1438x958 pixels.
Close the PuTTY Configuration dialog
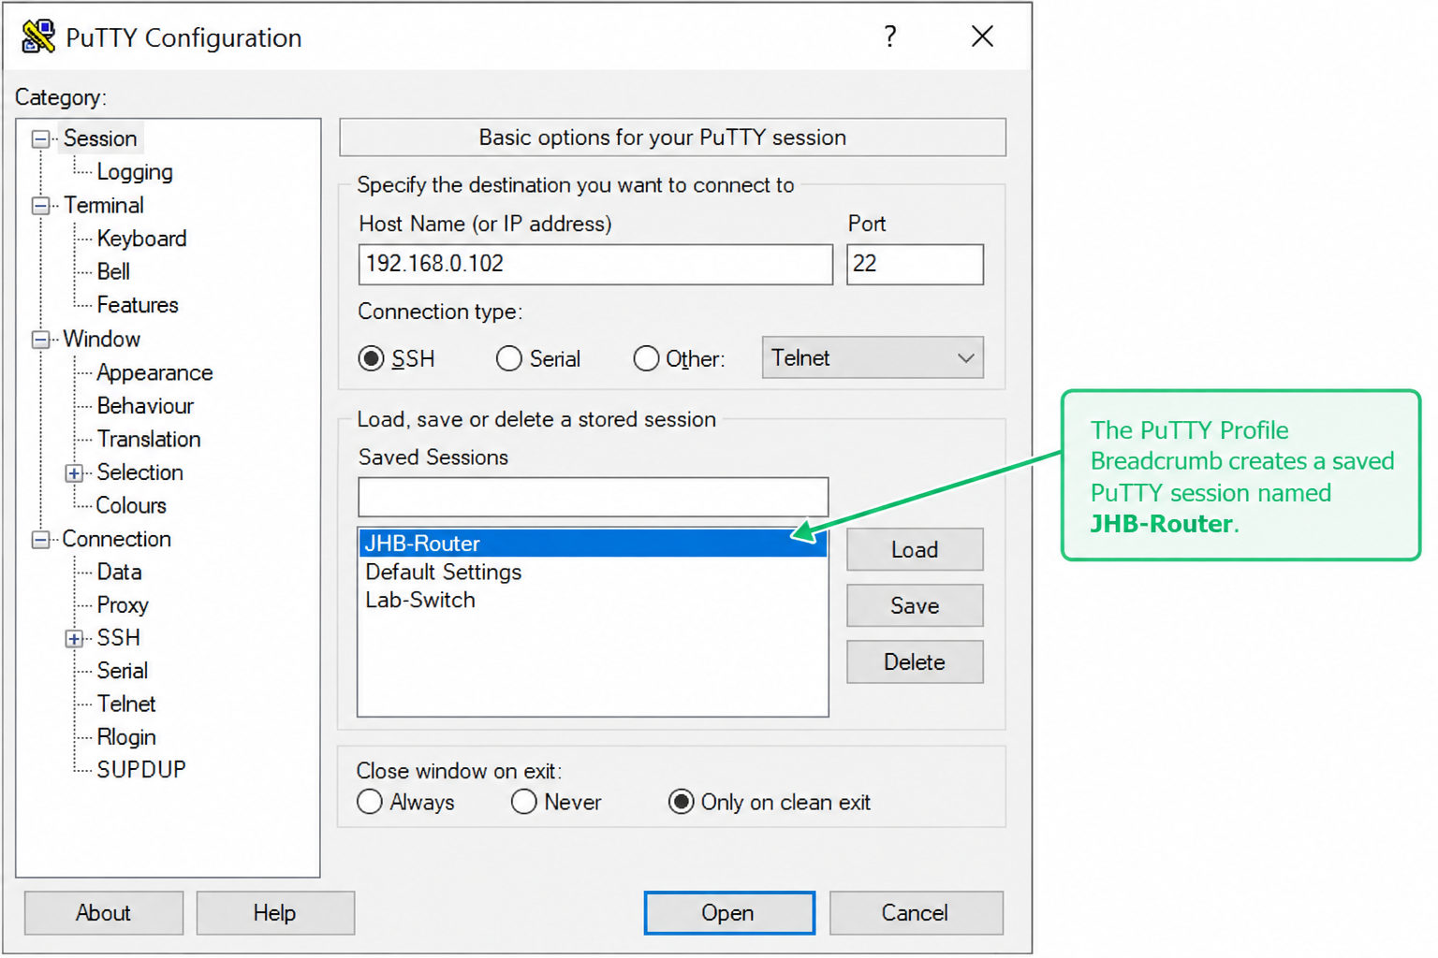(x=982, y=36)
